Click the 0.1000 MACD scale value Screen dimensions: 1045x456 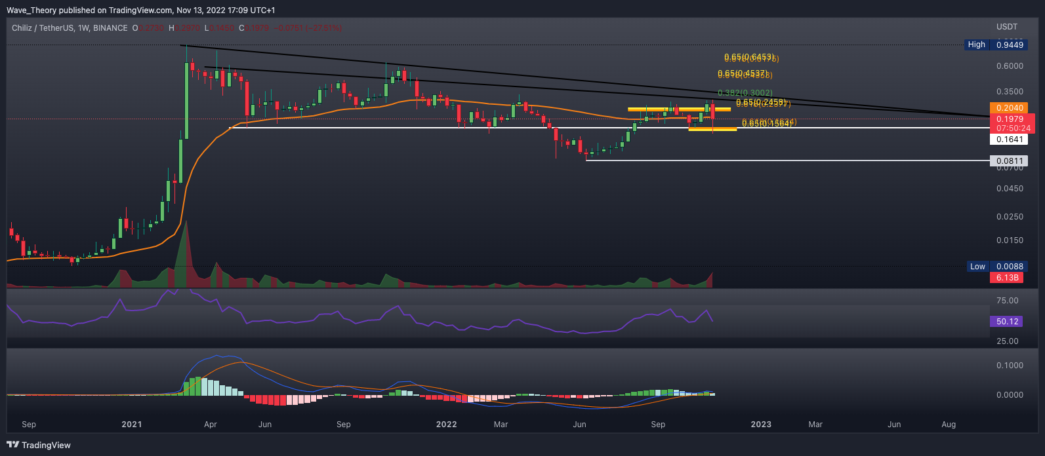tap(1010, 366)
